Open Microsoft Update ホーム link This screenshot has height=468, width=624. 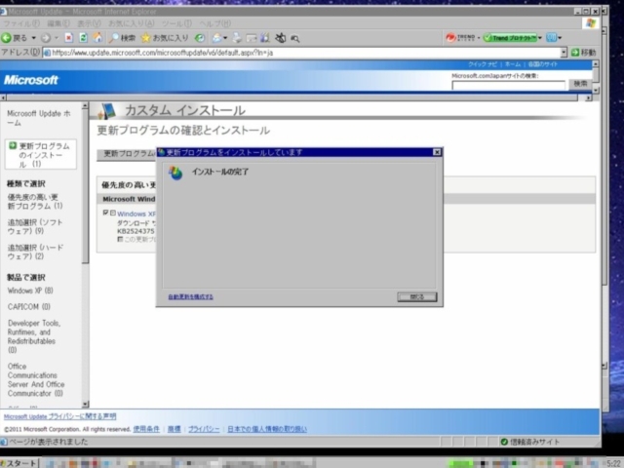[x=39, y=118]
